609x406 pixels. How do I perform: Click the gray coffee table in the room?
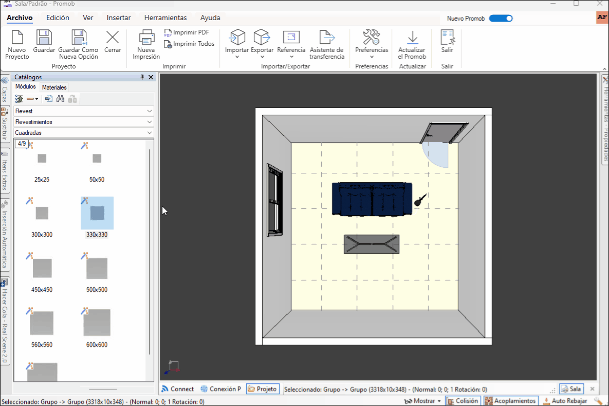372,244
